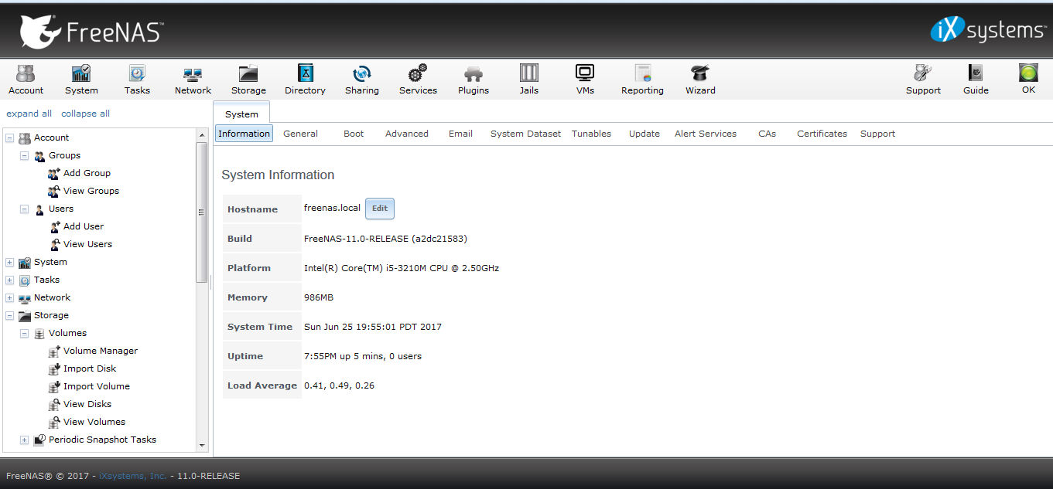Switch to the Boot tab
Screen dimensions: 1053x489
coord(354,134)
